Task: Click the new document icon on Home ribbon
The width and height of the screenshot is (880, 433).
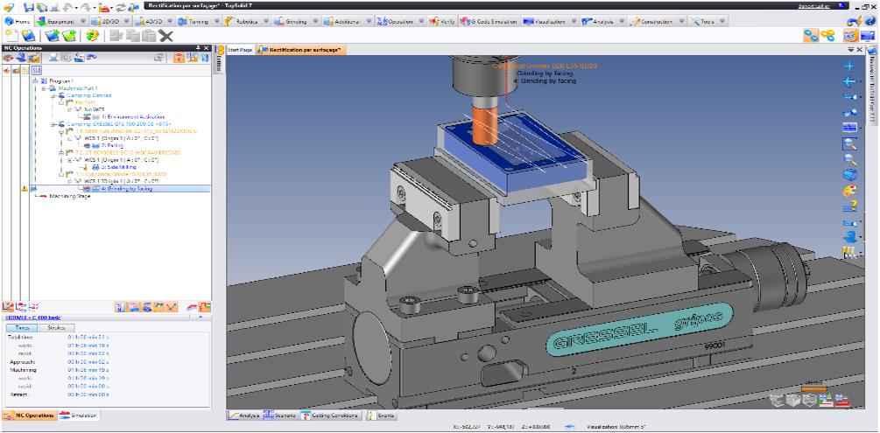Action: point(11,35)
